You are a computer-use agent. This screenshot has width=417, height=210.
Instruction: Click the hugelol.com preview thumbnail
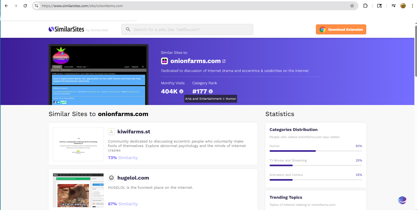(78, 190)
